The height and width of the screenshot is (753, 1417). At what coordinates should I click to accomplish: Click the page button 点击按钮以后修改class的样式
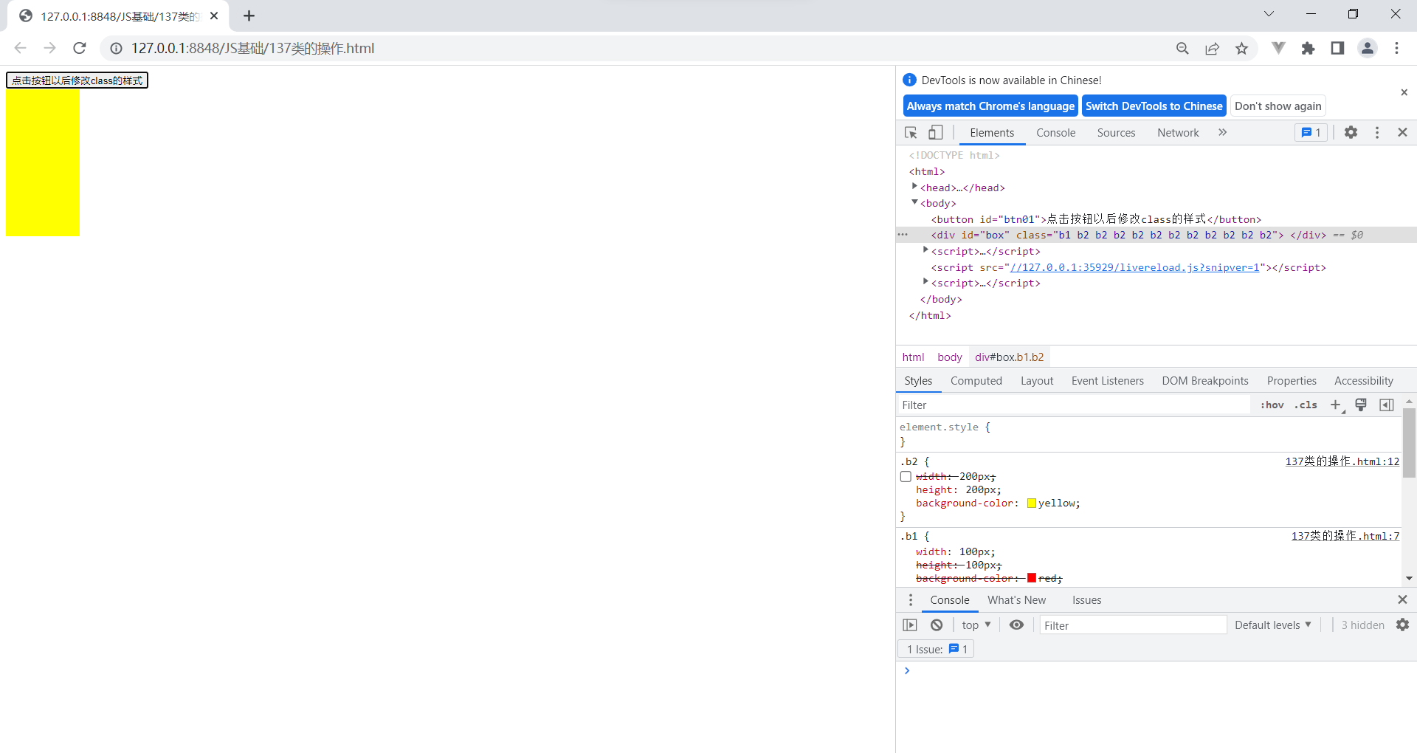coord(77,80)
